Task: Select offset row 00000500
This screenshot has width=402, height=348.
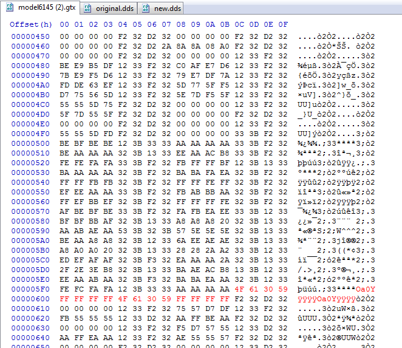Action: click(x=30, y=143)
